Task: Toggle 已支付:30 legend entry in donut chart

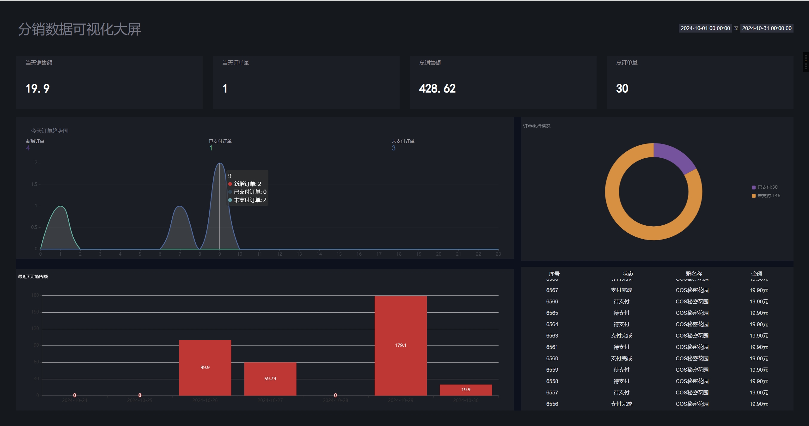Action: pos(767,187)
